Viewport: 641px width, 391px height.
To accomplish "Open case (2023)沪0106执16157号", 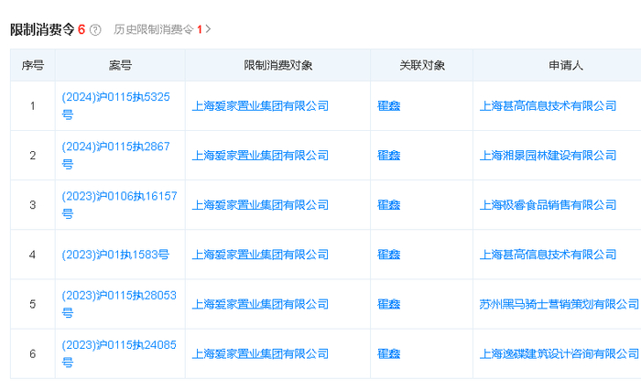I will pyautogui.click(x=119, y=205).
